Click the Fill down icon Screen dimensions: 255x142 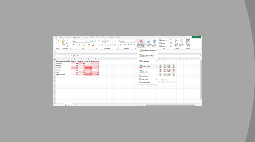[x=171, y=43]
